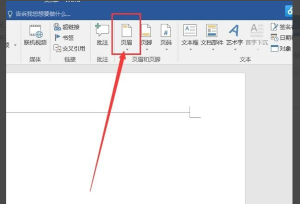
Task: Expand the Quick Parts (文档部件) dropdown arrow
Action: click(x=213, y=49)
